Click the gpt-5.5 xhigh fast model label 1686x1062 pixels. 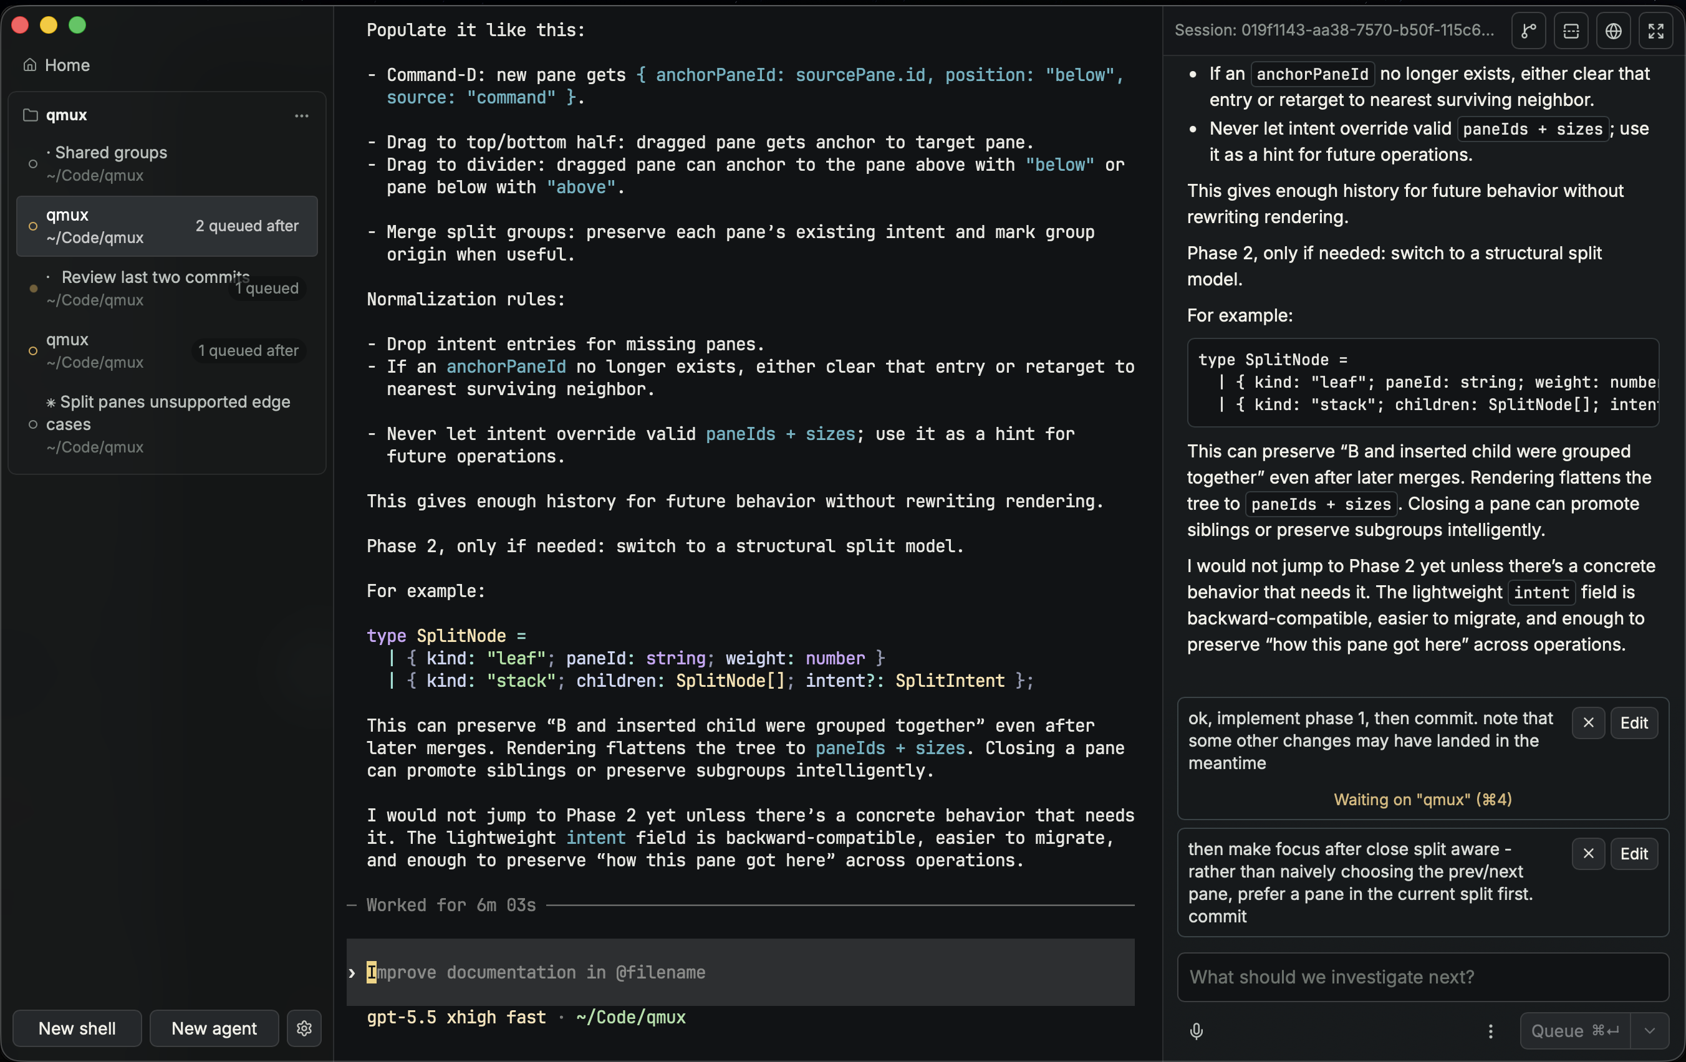(456, 1017)
